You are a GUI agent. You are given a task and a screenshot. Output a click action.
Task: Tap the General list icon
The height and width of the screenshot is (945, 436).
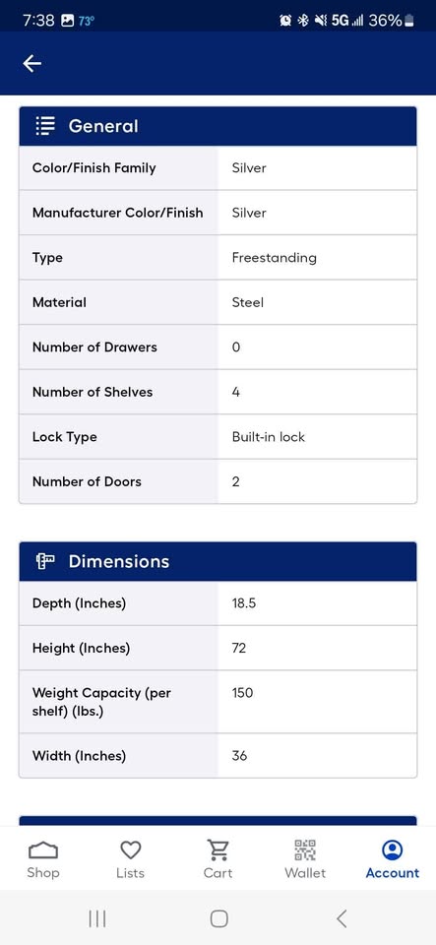tap(45, 126)
